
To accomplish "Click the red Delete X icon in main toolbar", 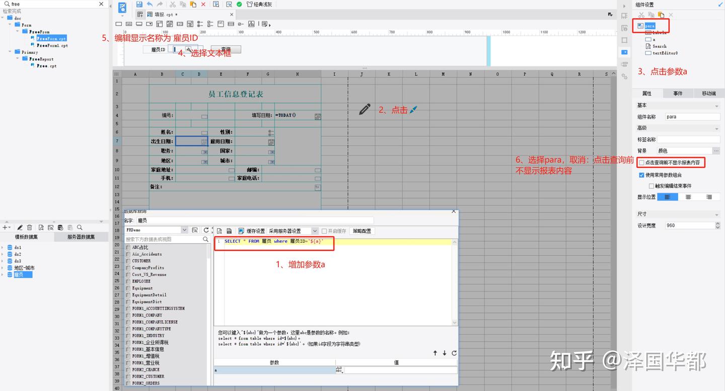I will tap(203, 4).
